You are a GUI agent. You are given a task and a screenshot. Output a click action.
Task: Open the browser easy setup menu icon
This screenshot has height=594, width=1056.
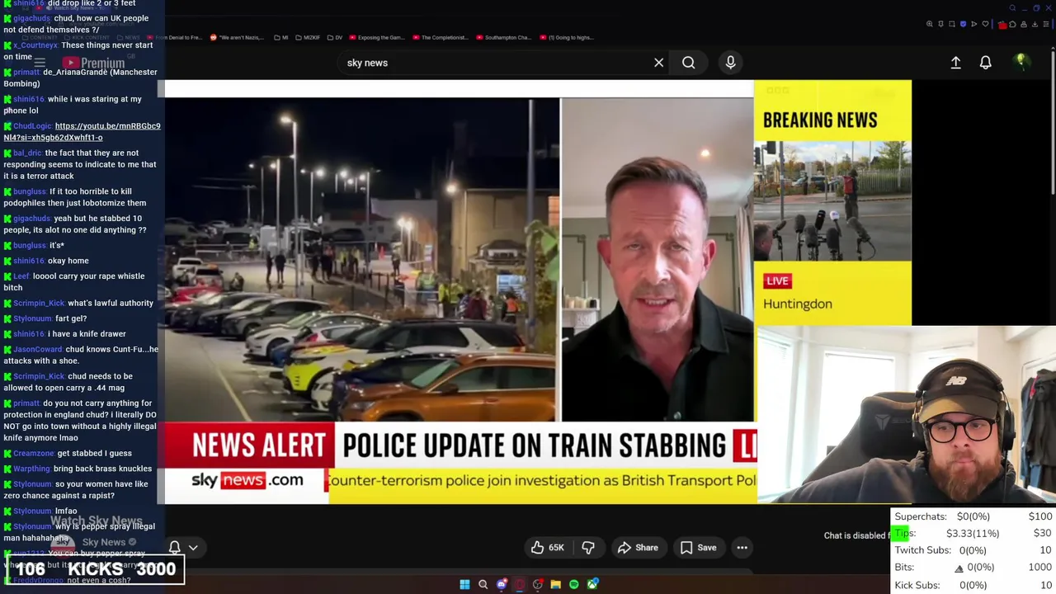(x=1046, y=24)
